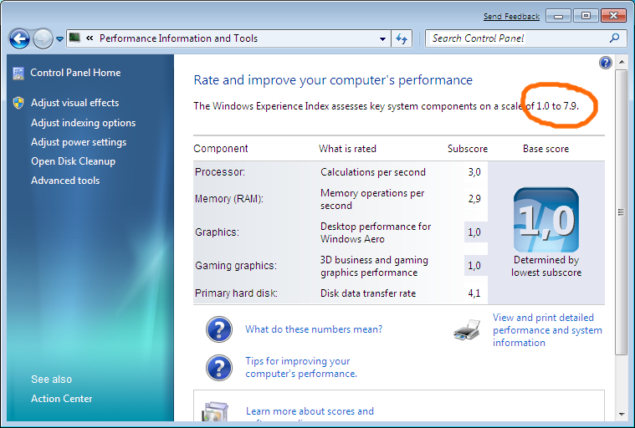
Task: Click Calculations per second text
Action: 373,172
